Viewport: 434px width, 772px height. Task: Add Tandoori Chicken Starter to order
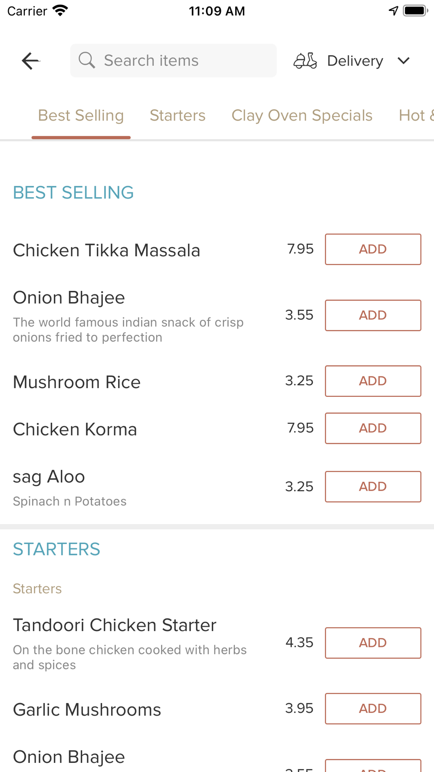pos(373,643)
